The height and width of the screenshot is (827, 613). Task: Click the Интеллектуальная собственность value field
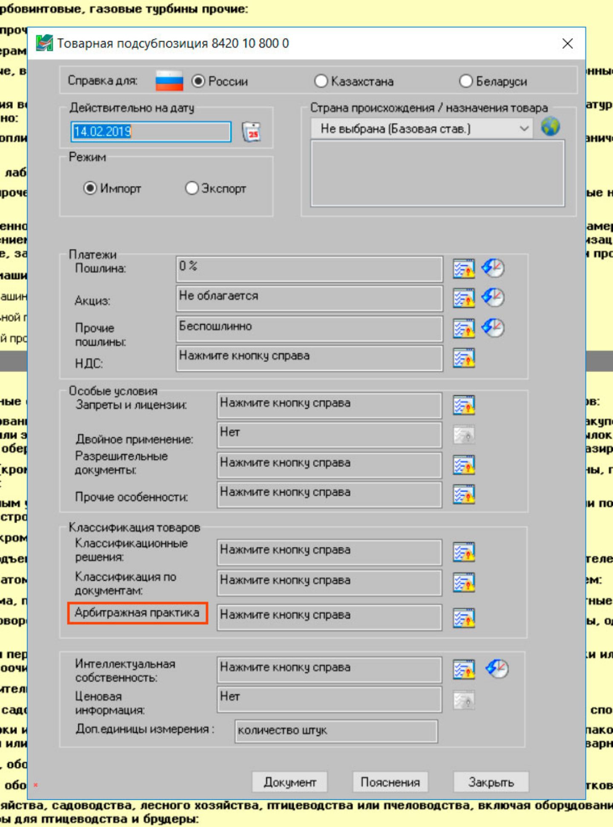pyautogui.click(x=329, y=670)
